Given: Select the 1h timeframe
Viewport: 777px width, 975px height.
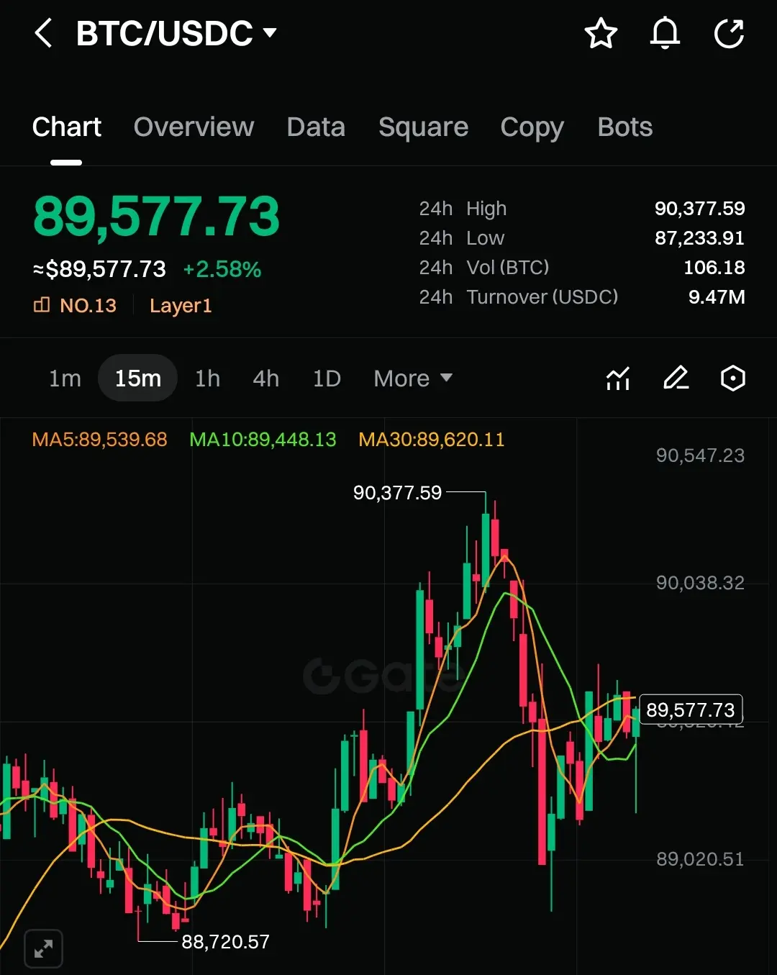Looking at the screenshot, I should point(207,378).
